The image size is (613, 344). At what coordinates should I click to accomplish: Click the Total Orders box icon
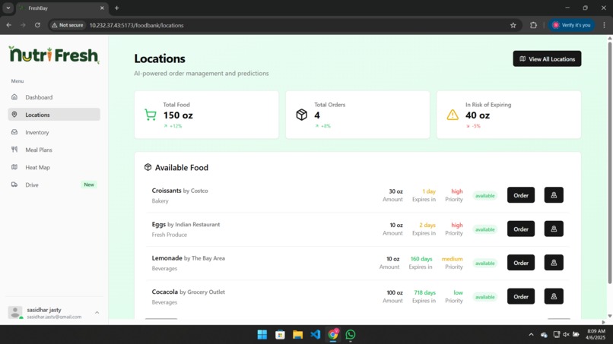point(301,115)
